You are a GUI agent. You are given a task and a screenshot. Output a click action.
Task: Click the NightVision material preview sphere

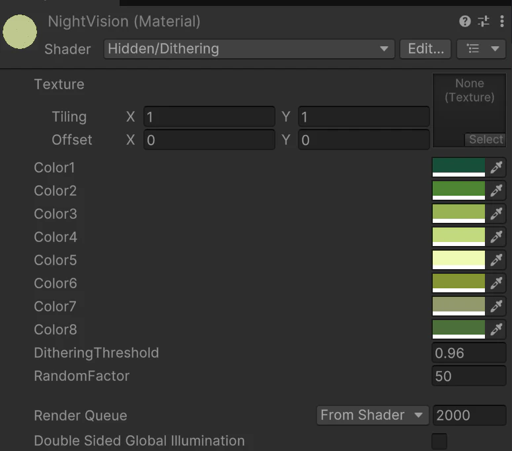point(20,32)
